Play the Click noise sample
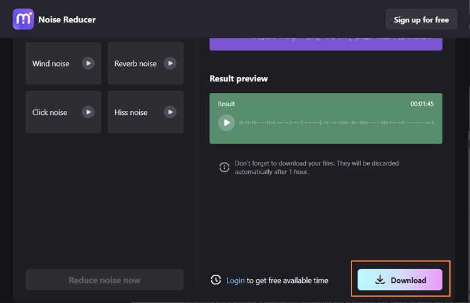Viewport: 470px width, 303px height. pyautogui.click(x=88, y=112)
